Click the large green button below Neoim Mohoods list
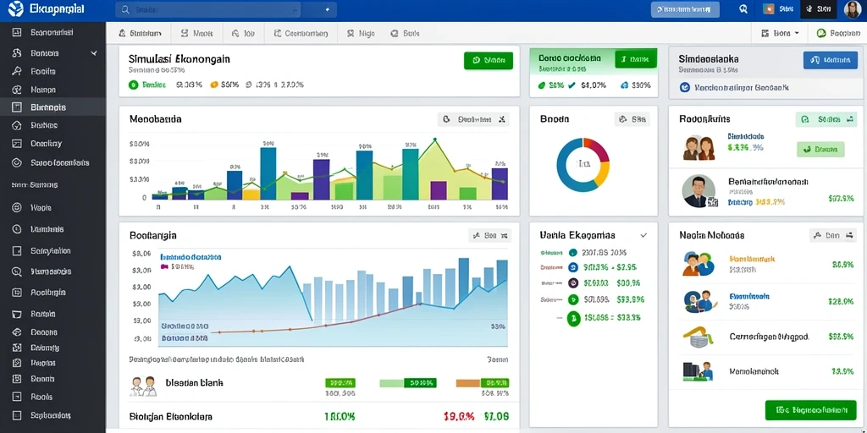Screen dimensions: 867x433 pos(810,410)
